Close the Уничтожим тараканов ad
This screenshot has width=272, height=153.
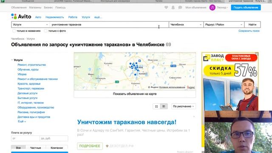point(194,116)
